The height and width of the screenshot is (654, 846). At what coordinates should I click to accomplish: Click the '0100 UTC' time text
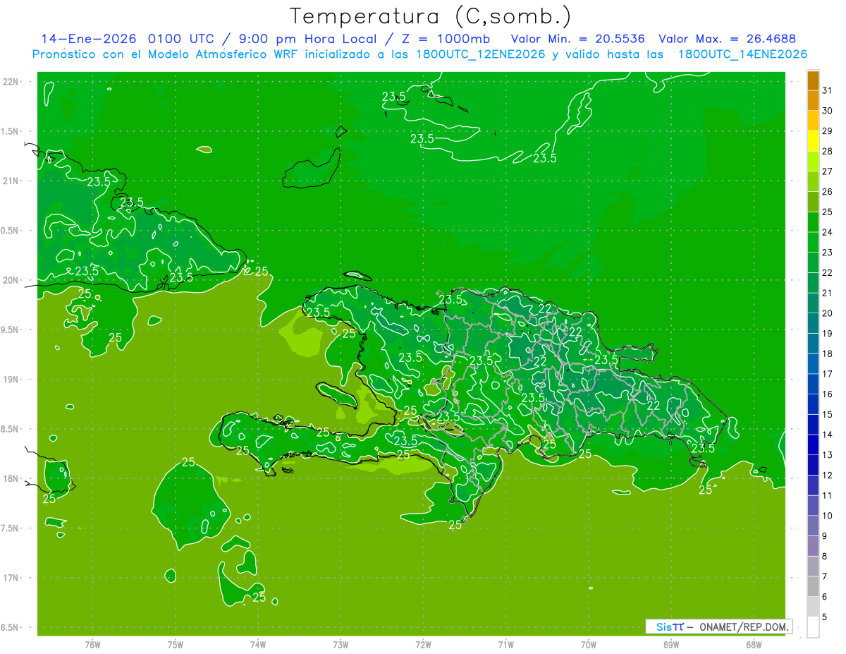pos(182,39)
